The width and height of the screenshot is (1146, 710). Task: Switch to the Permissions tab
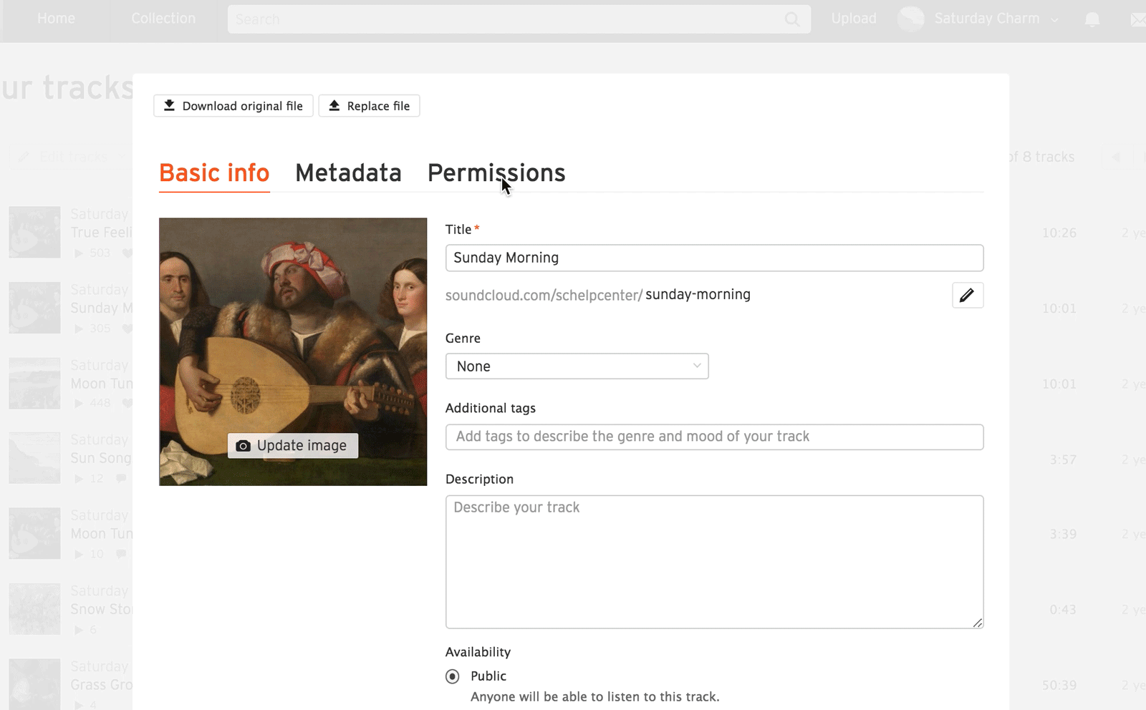(496, 173)
